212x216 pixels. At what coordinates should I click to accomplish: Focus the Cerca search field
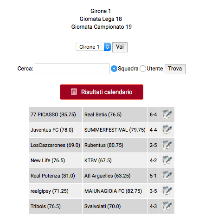pos(72,69)
